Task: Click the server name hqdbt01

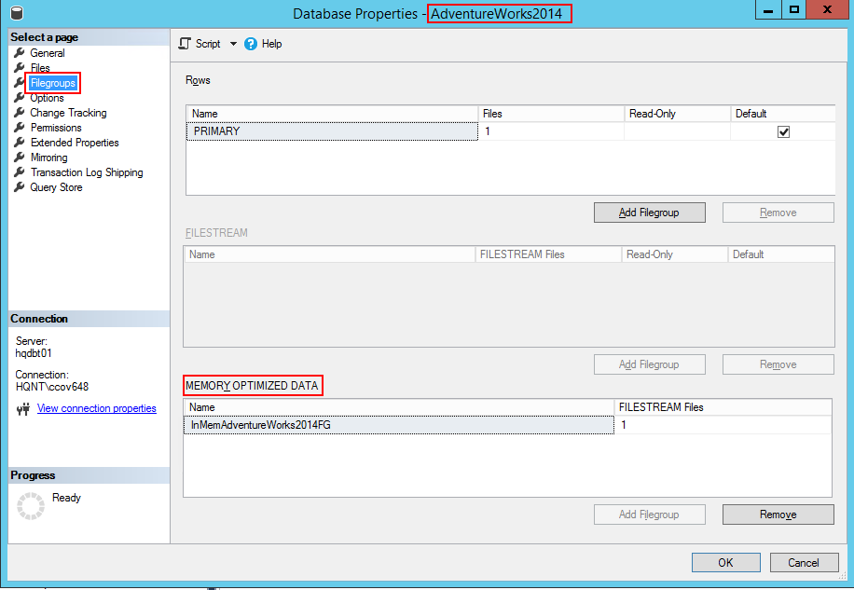Action: click(x=34, y=353)
